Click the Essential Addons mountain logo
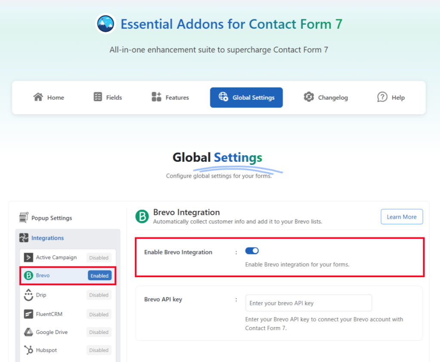This screenshot has height=362, width=440. [x=106, y=24]
